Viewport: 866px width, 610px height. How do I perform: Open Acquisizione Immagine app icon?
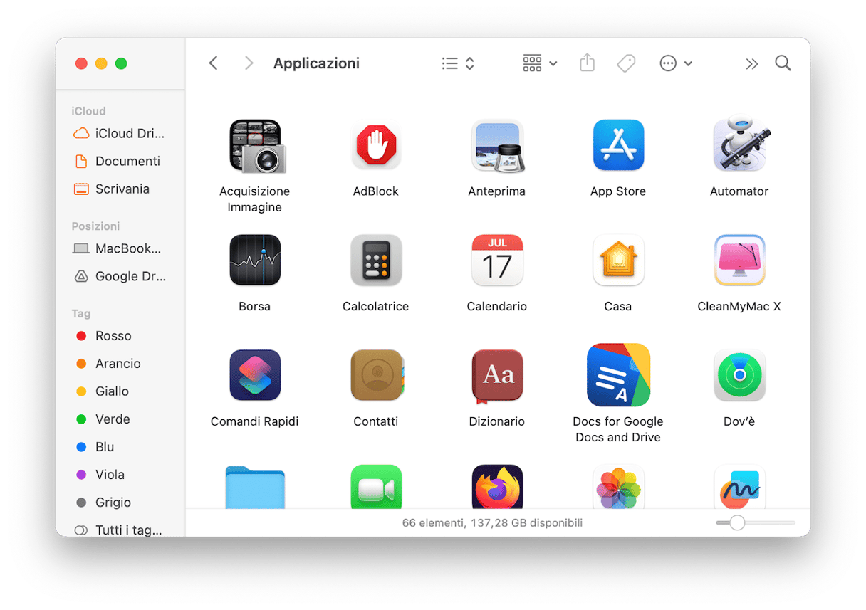257,146
